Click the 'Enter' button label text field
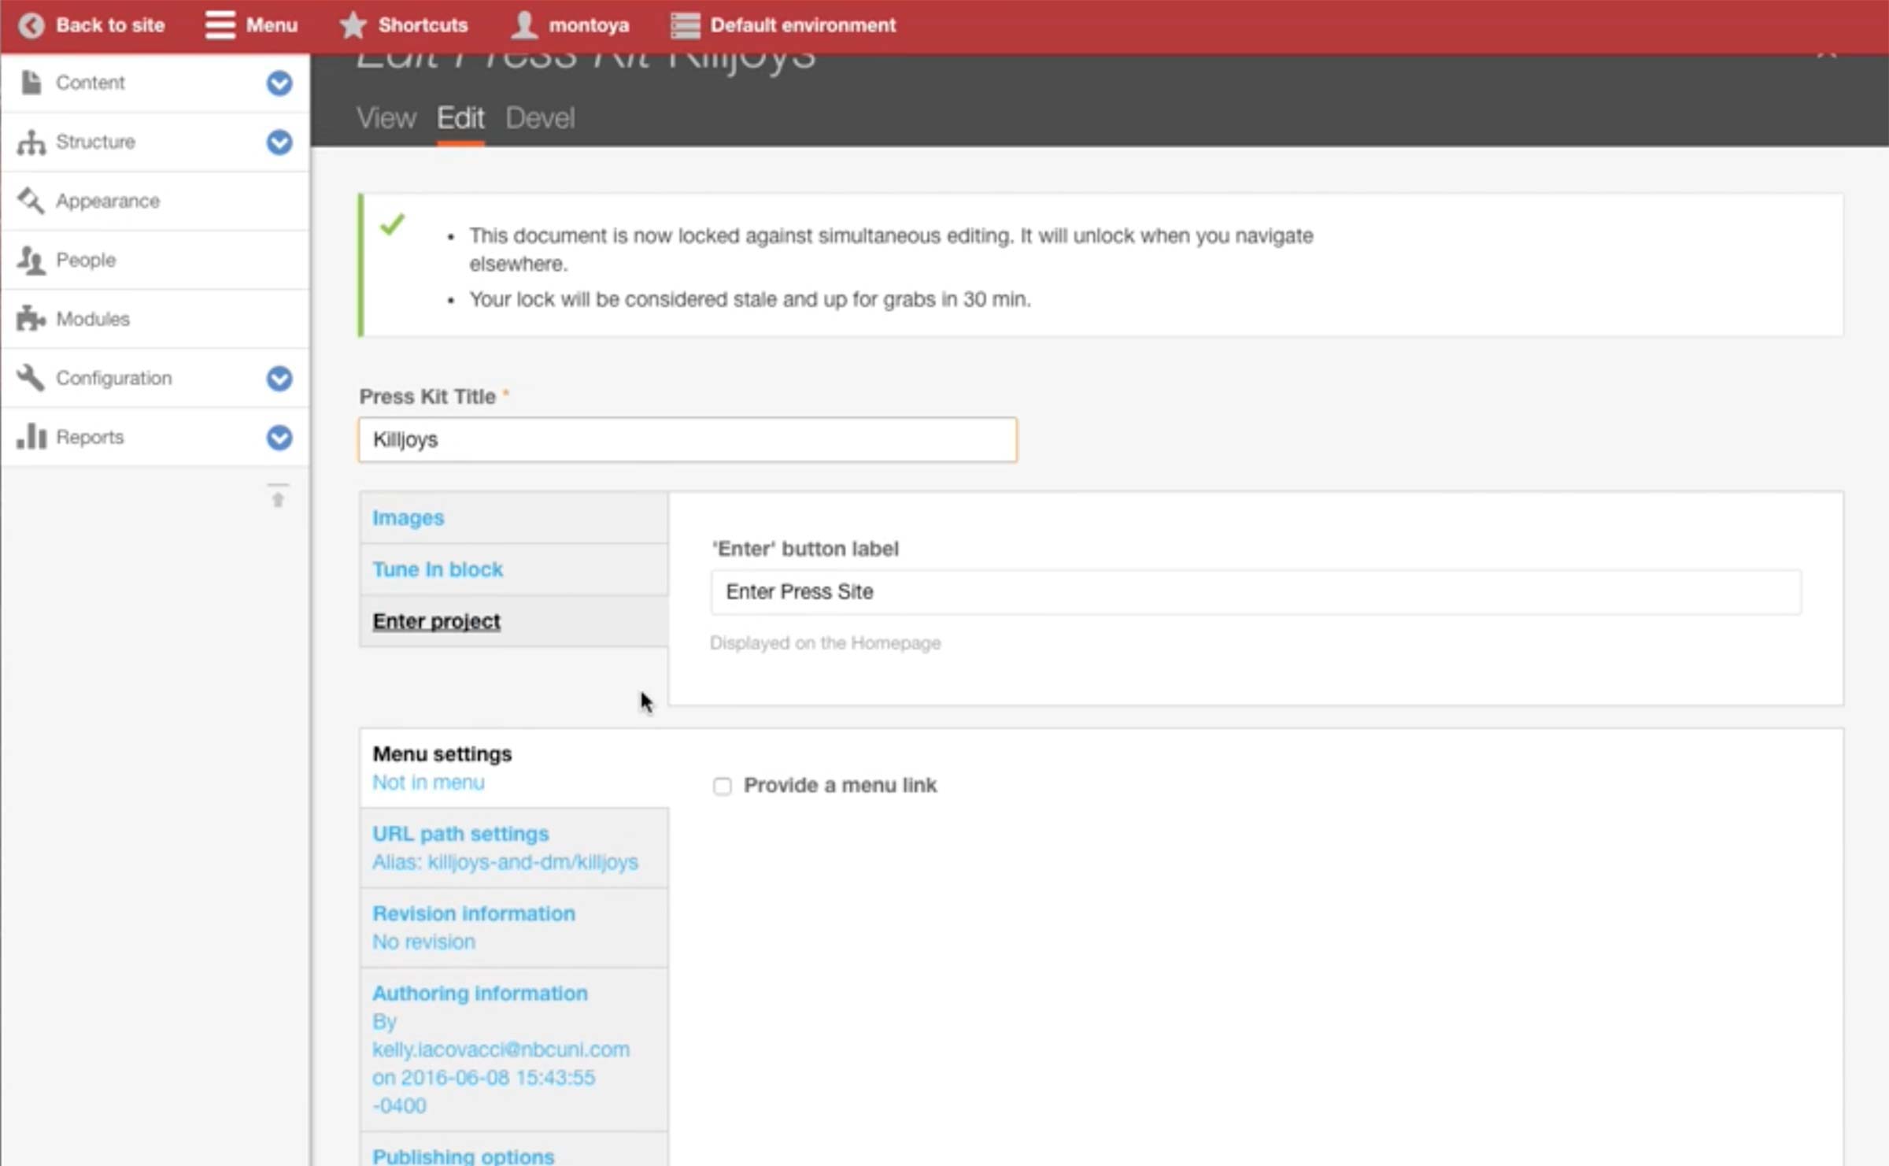This screenshot has height=1166, width=1889. (1255, 591)
